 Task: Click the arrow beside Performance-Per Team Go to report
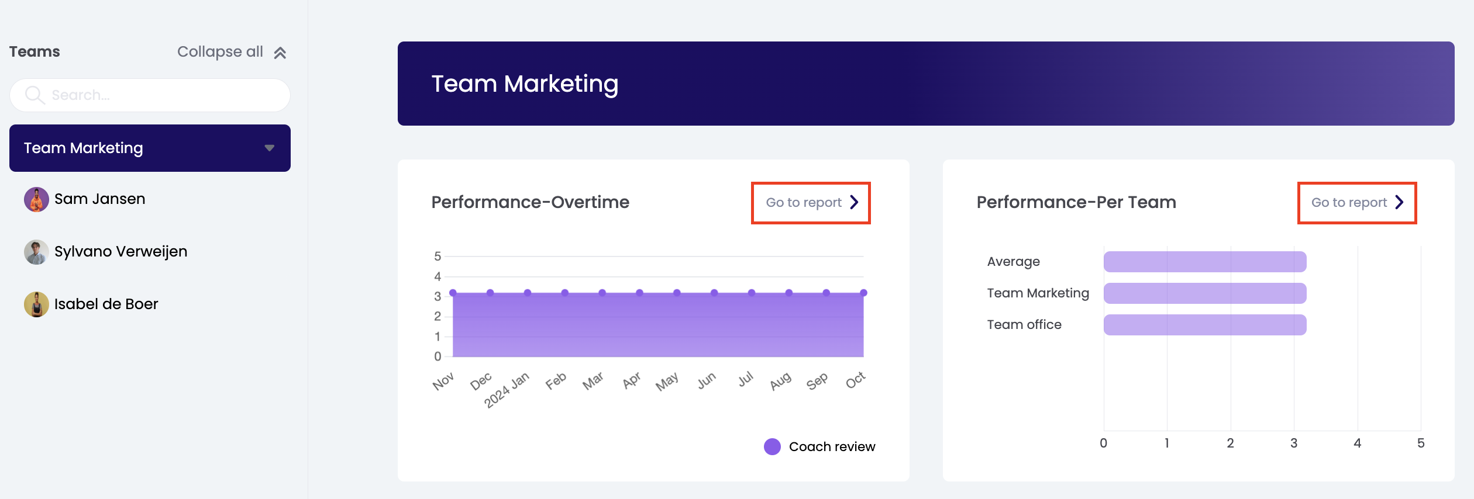click(x=1400, y=202)
